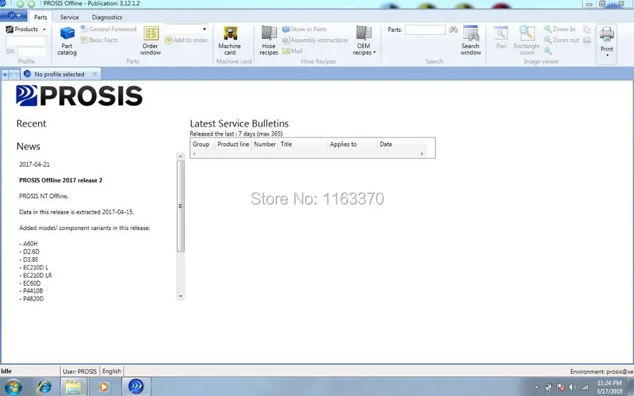The height and width of the screenshot is (396, 634).
Task: Click the green forward arrow in title bar
Action: point(30,4)
